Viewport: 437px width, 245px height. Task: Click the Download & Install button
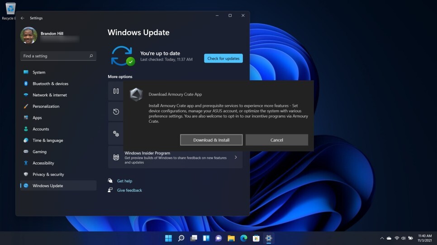[x=211, y=140]
